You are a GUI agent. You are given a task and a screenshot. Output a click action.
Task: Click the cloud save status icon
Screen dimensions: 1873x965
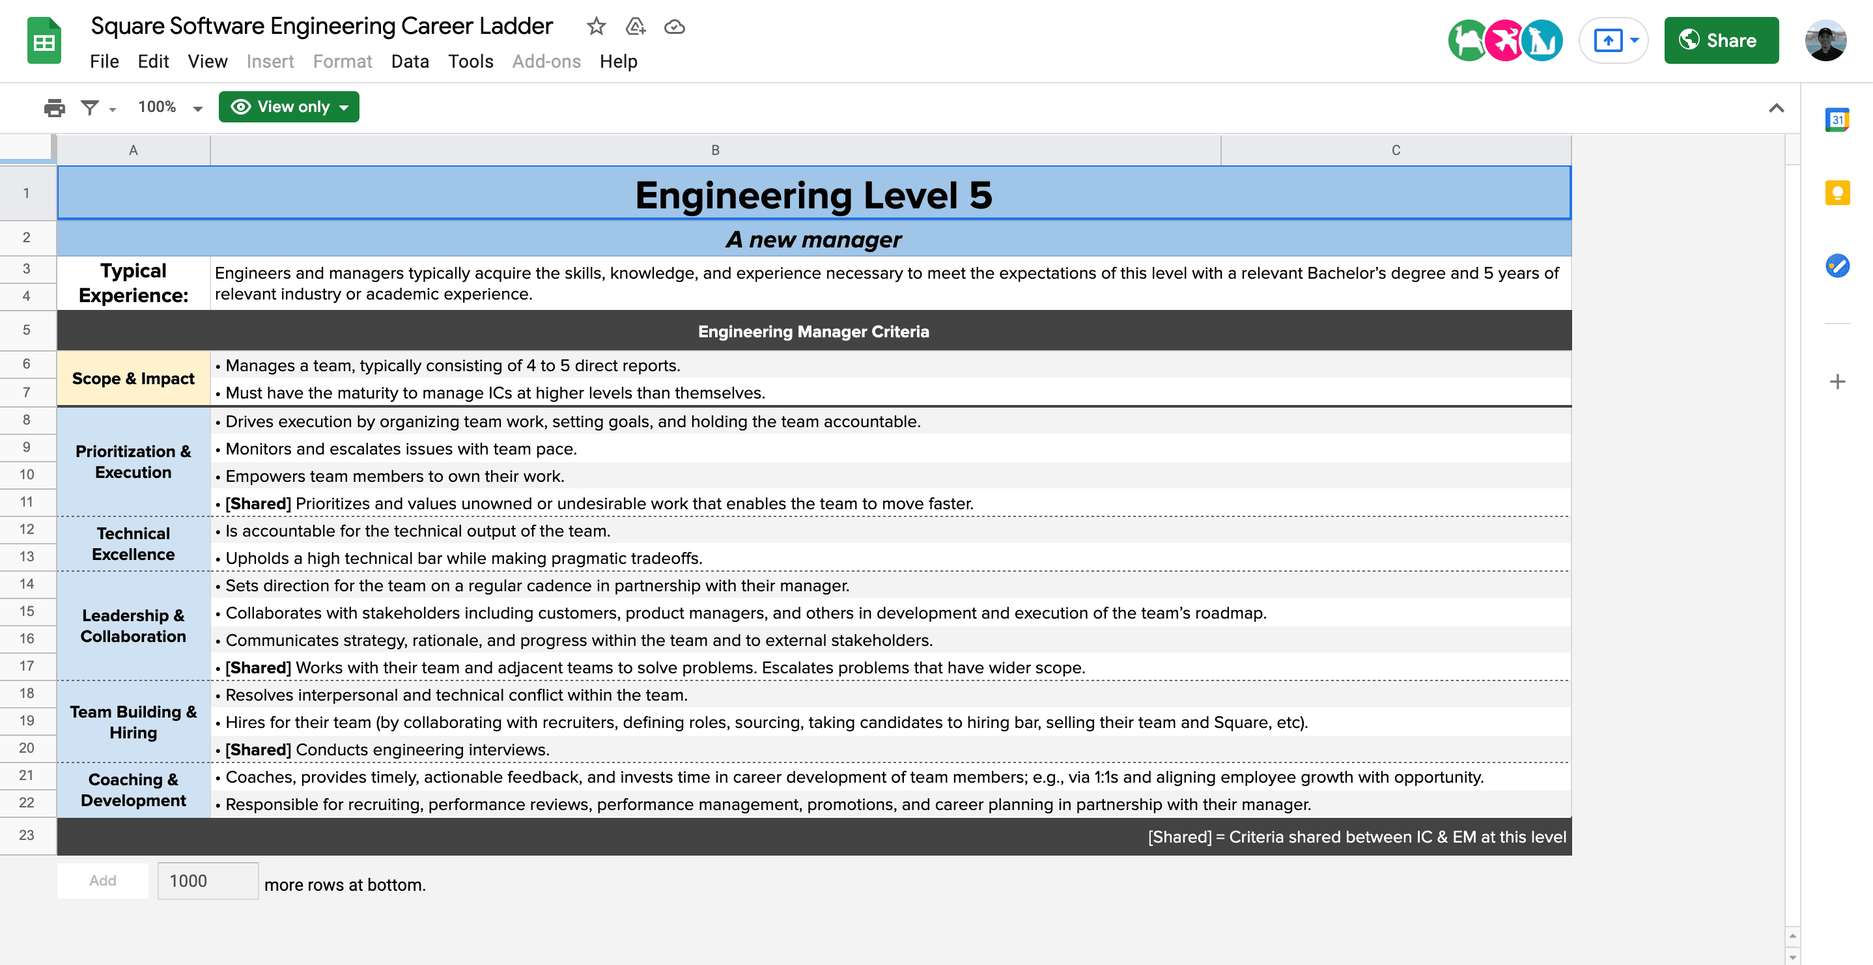(x=674, y=27)
